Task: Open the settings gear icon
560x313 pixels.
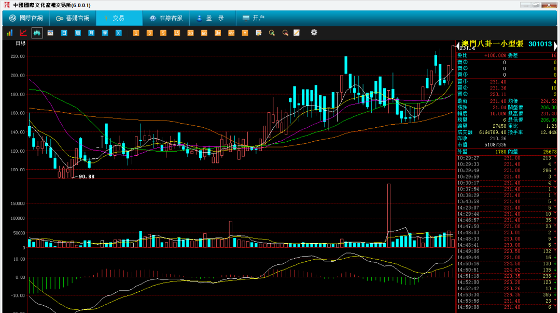Action: click(314, 33)
